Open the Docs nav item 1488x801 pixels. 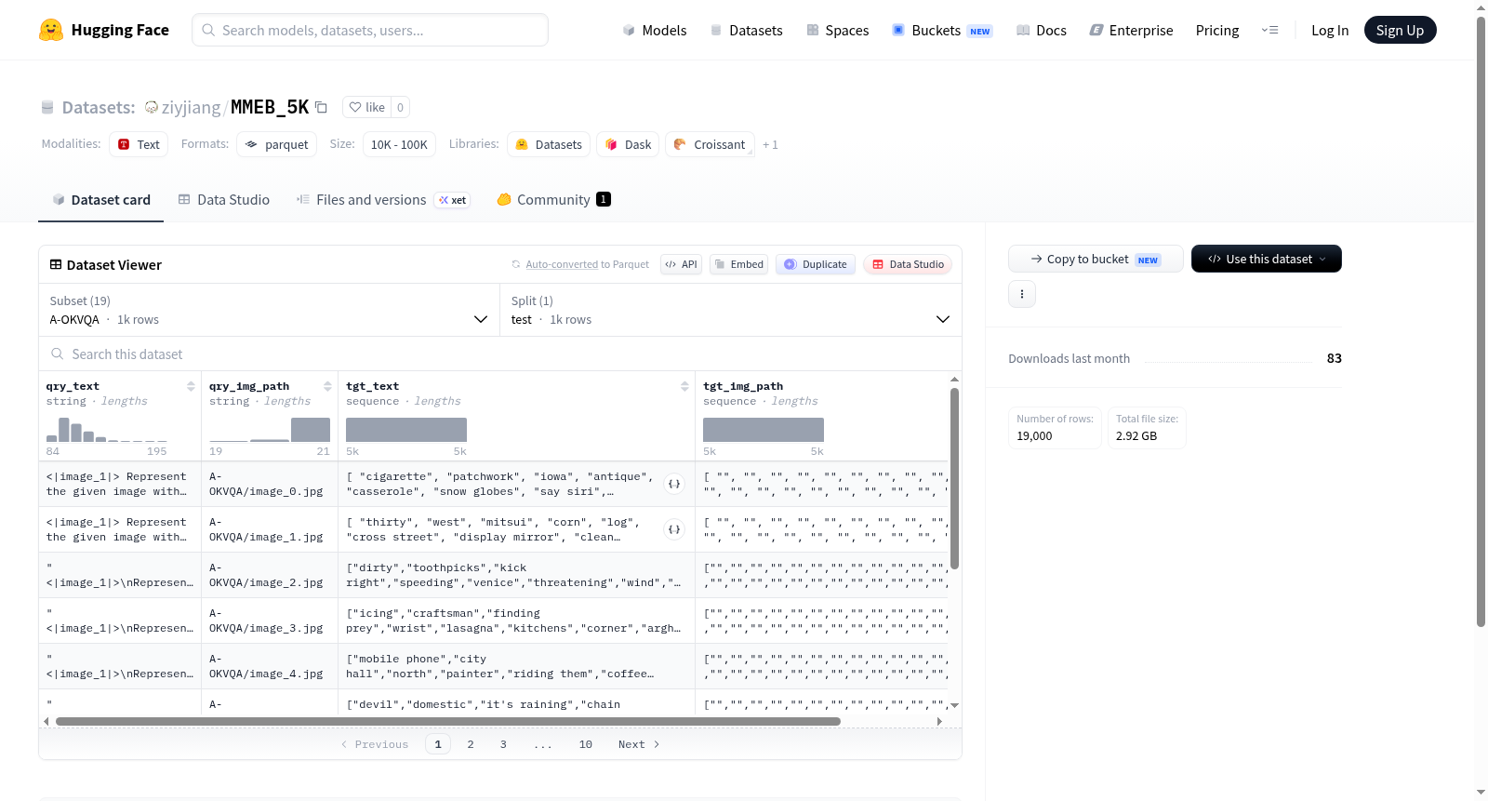1042,30
